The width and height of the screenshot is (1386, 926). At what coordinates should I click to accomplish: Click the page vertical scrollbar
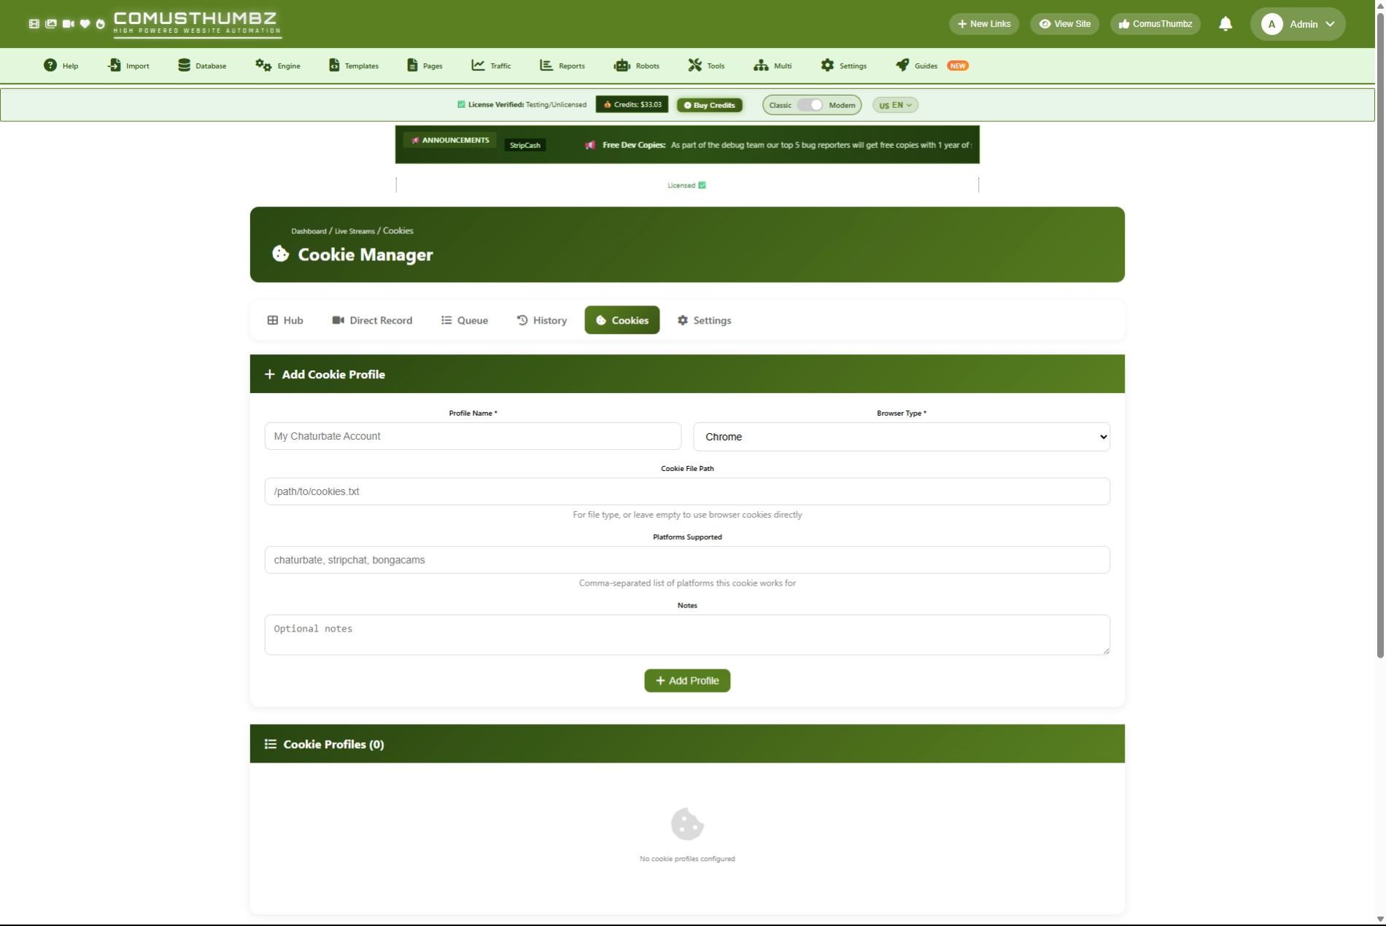[x=1379, y=365]
